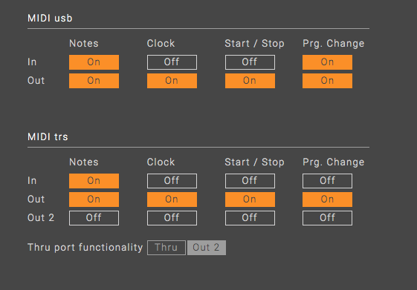Image resolution: width=417 pixels, height=290 pixels.
Task: Disable MIDI trs Clock Out
Action: [x=172, y=200]
